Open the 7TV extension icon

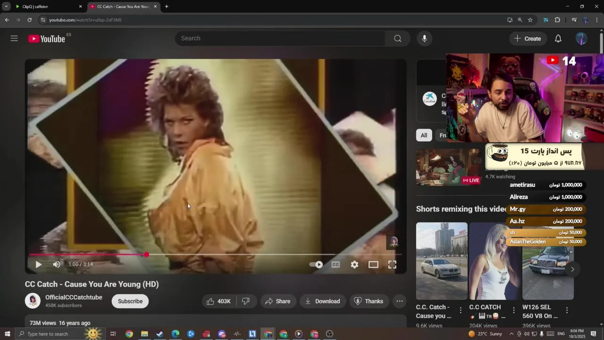[x=546, y=20]
